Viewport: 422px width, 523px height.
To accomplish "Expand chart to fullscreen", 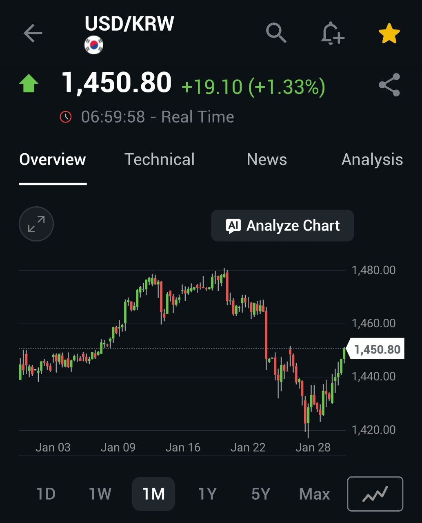I will point(36,224).
